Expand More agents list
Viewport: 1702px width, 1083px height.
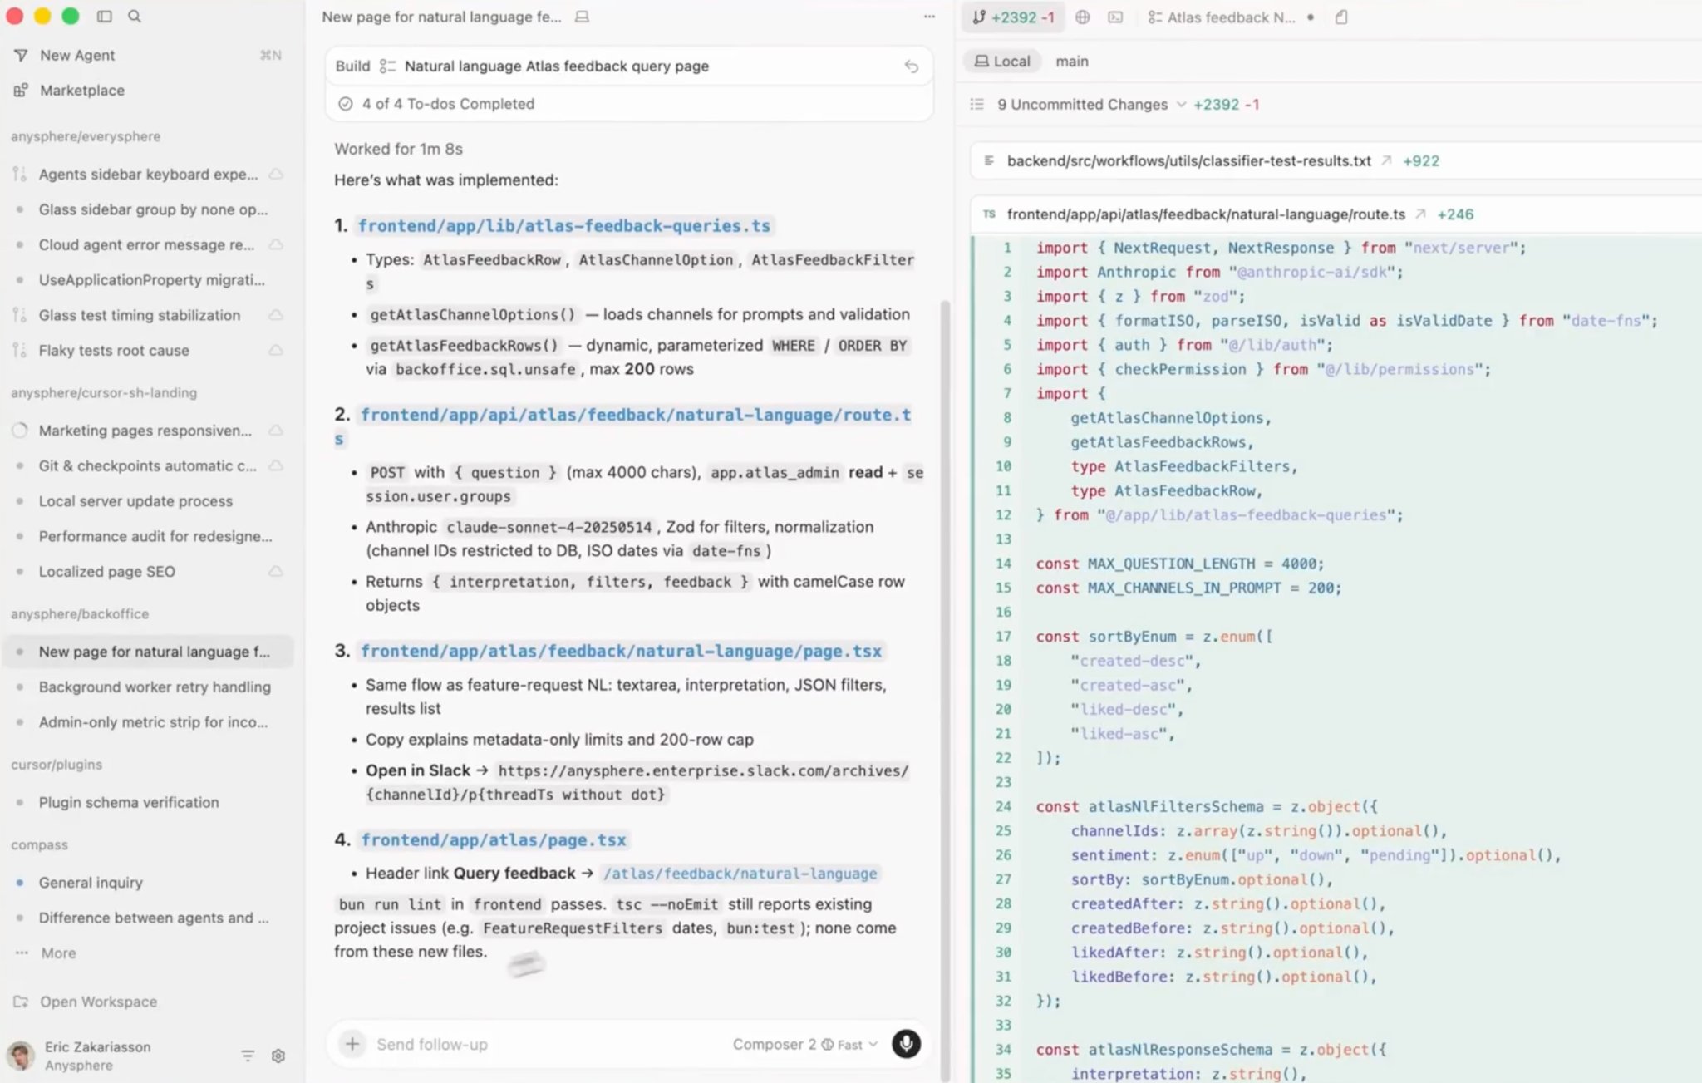(x=58, y=953)
